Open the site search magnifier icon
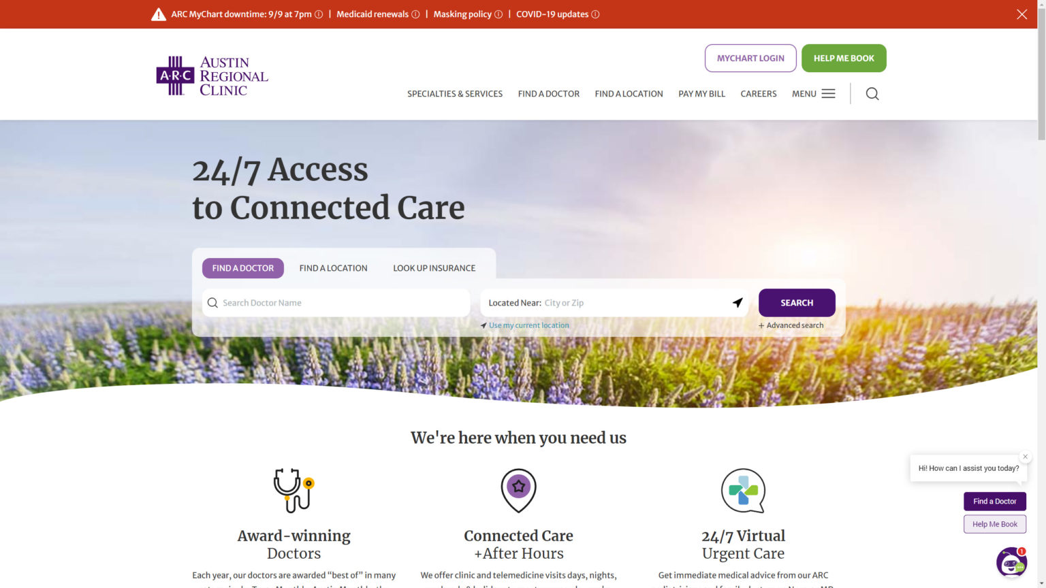 (872, 94)
